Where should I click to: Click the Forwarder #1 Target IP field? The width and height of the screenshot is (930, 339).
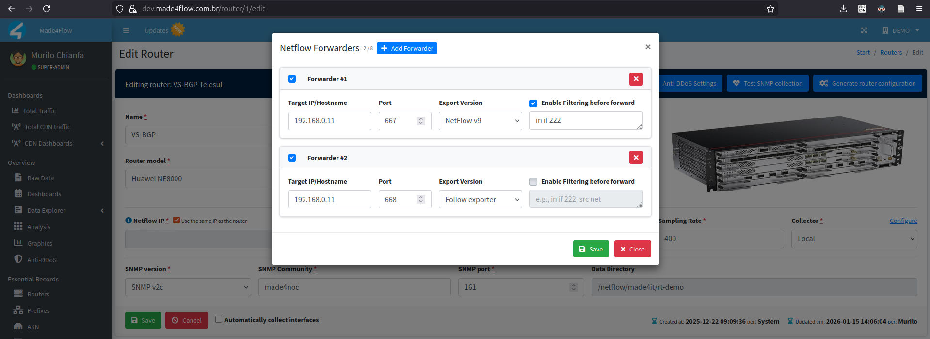[x=329, y=121]
